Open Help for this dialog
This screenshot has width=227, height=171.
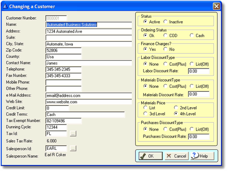coord(202,156)
